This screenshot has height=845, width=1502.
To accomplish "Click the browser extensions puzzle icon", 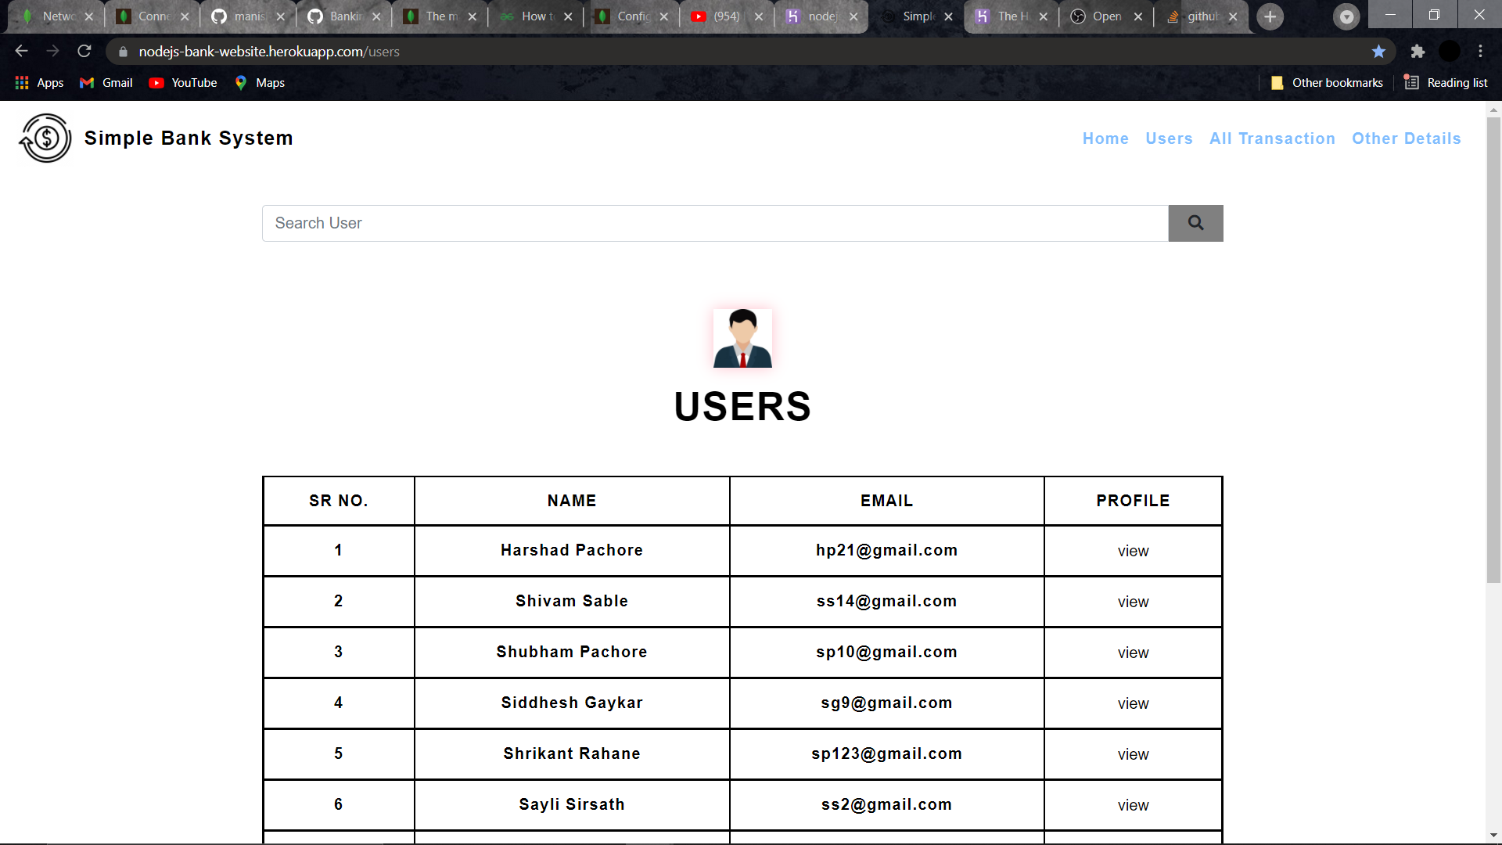I will point(1418,51).
